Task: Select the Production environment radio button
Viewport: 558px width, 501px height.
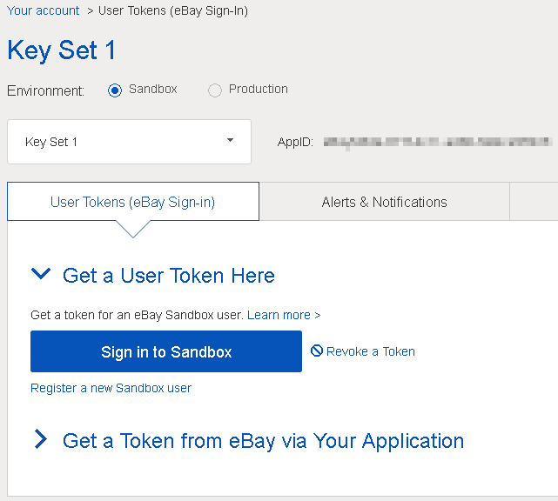Action: 215,90
